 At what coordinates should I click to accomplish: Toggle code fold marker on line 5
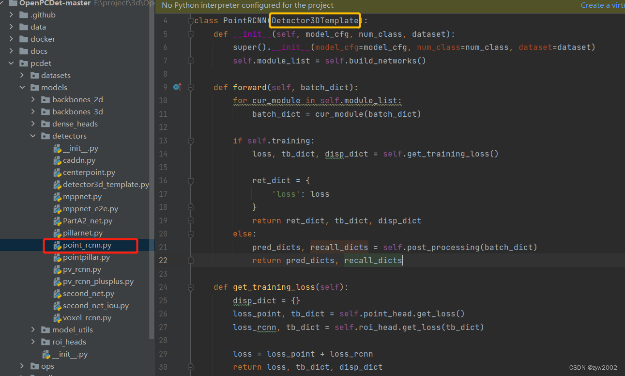point(190,34)
